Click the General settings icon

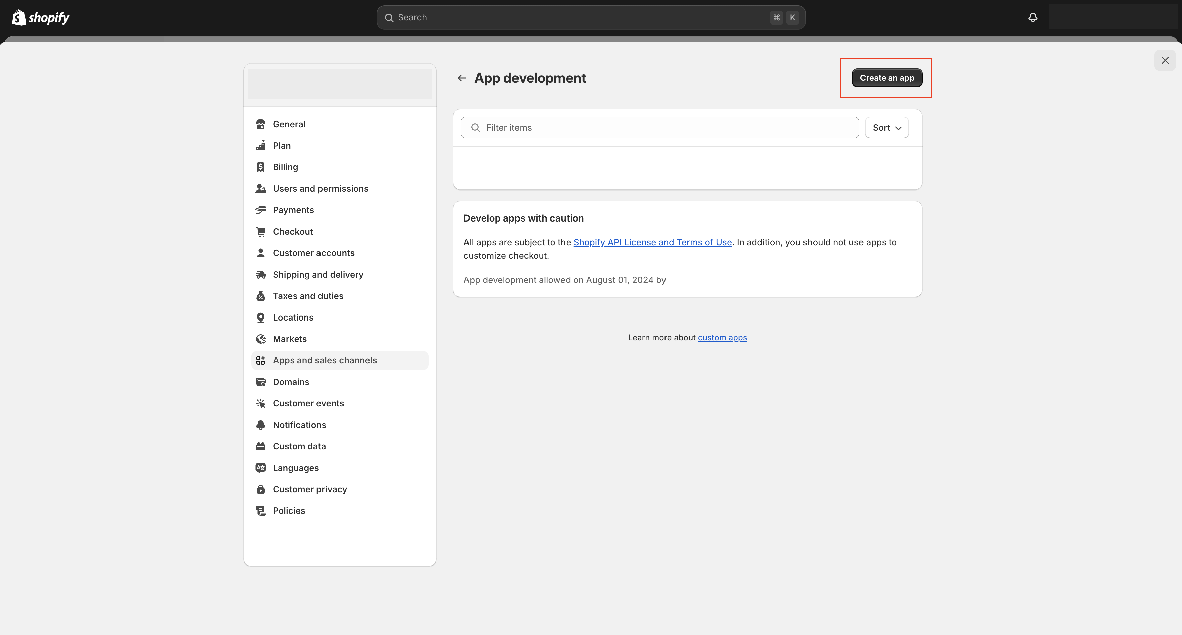(261, 124)
